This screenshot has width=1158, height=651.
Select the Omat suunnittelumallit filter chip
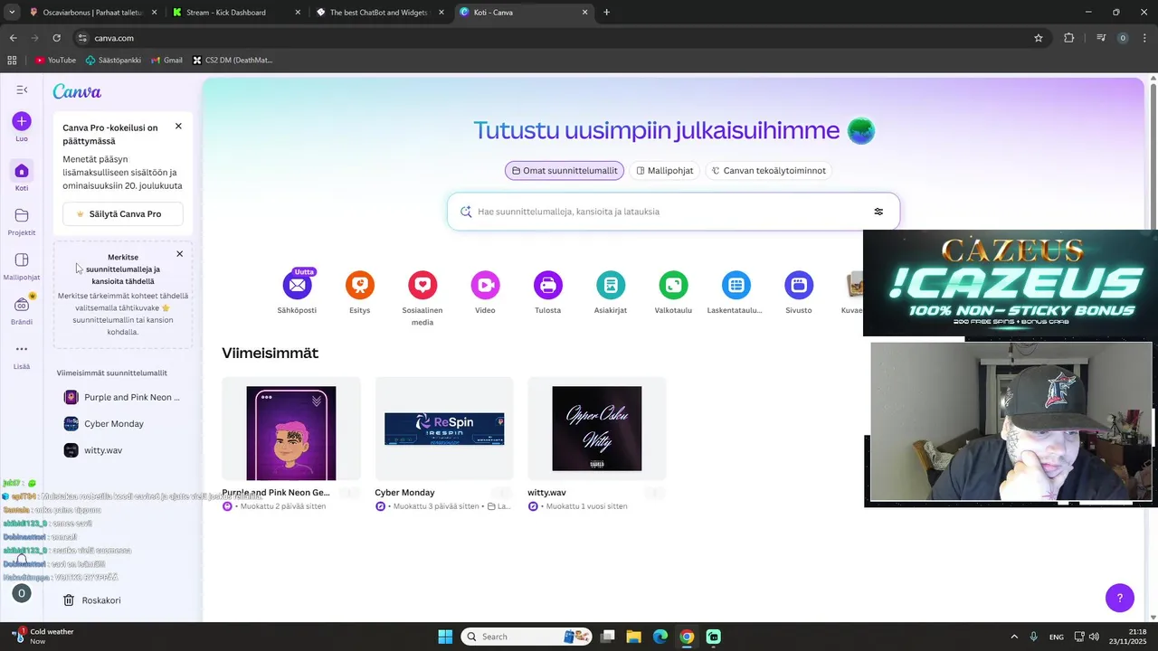[x=565, y=170]
